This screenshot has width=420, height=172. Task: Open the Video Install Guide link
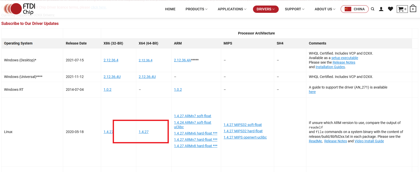click(x=369, y=141)
